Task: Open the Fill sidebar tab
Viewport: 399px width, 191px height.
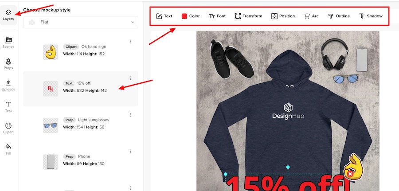Action: (x=8, y=149)
